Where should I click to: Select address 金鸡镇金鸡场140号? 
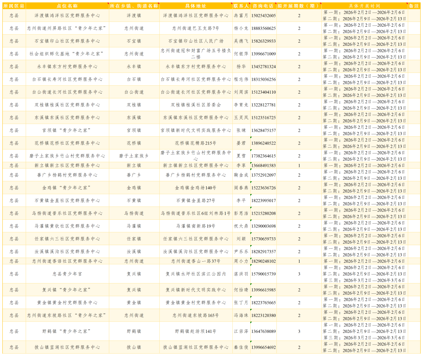196,188
